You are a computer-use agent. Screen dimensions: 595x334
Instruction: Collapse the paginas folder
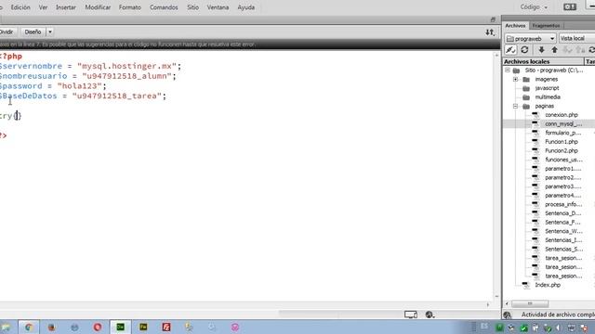point(515,106)
